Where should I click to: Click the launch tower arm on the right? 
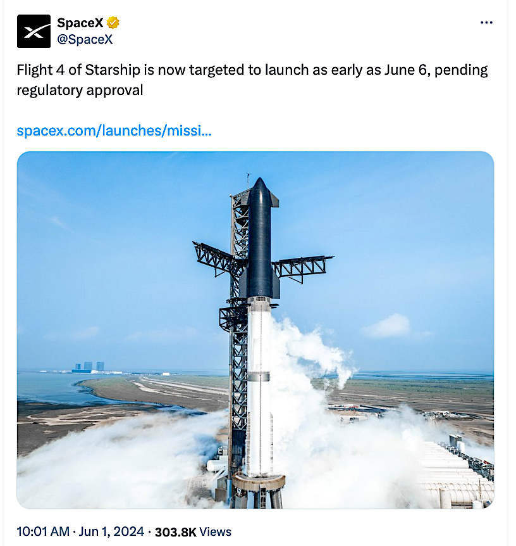pyautogui.click(x=302, y=266)
